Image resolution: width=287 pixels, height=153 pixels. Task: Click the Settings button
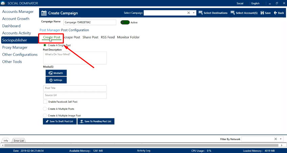(x=56, y=80)
